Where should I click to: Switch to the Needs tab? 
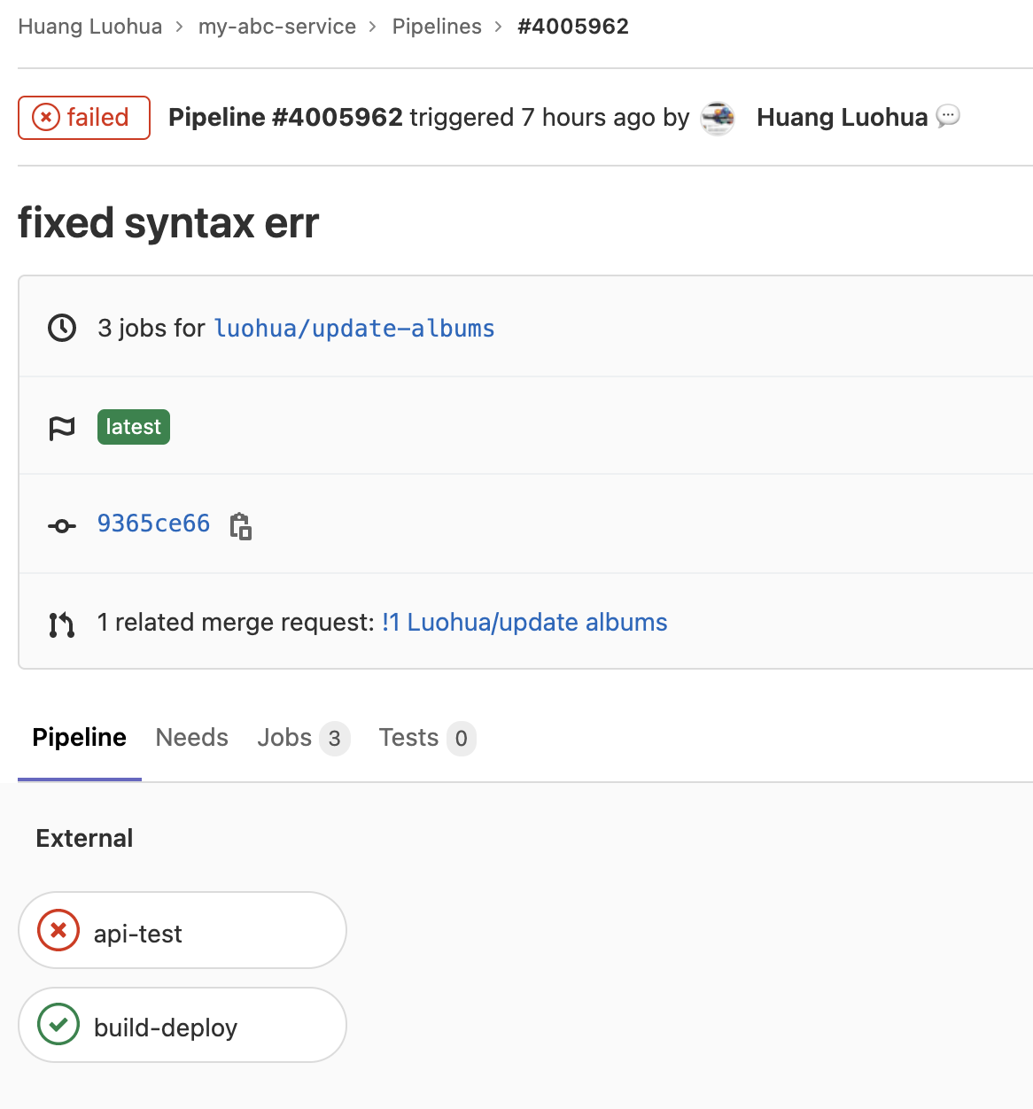pos(191,738)
